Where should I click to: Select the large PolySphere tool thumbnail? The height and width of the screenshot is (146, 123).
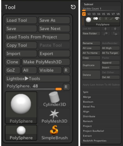[21, 108]
